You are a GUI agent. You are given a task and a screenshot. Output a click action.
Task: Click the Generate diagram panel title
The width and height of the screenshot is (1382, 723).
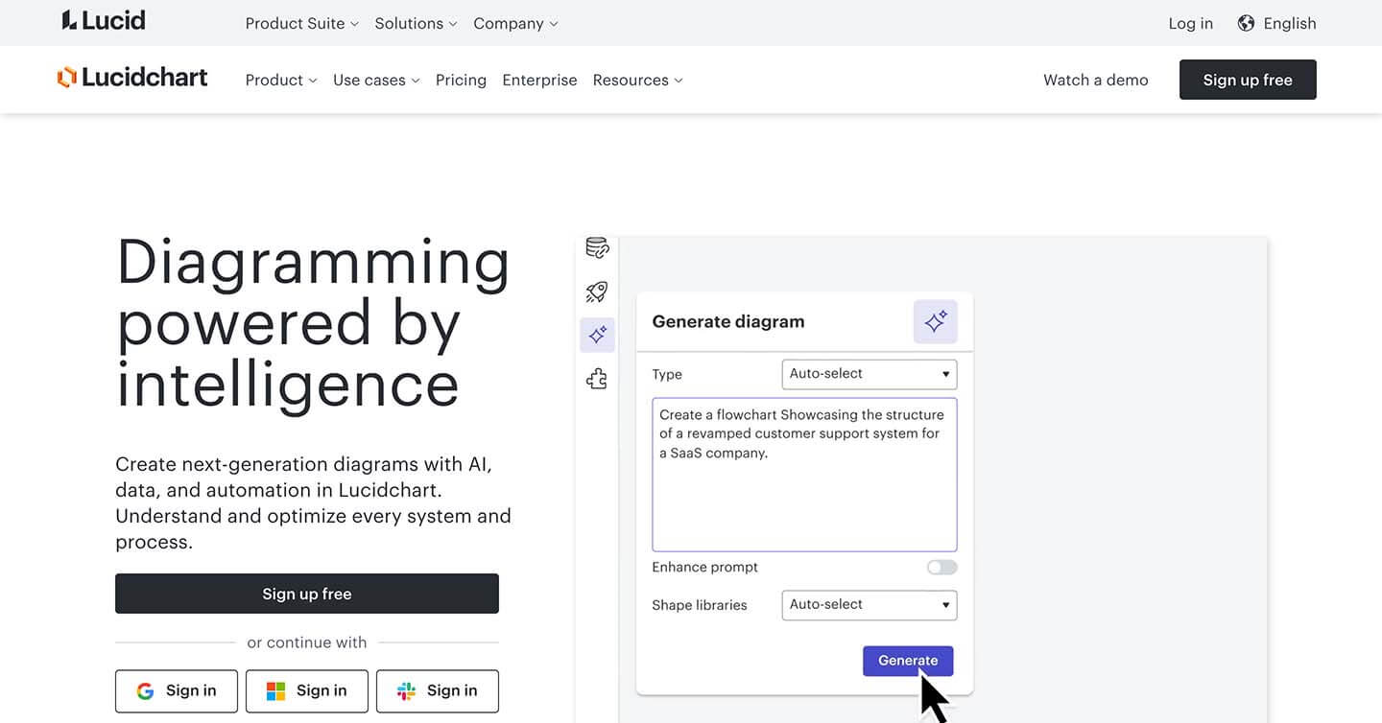(728, 322)
